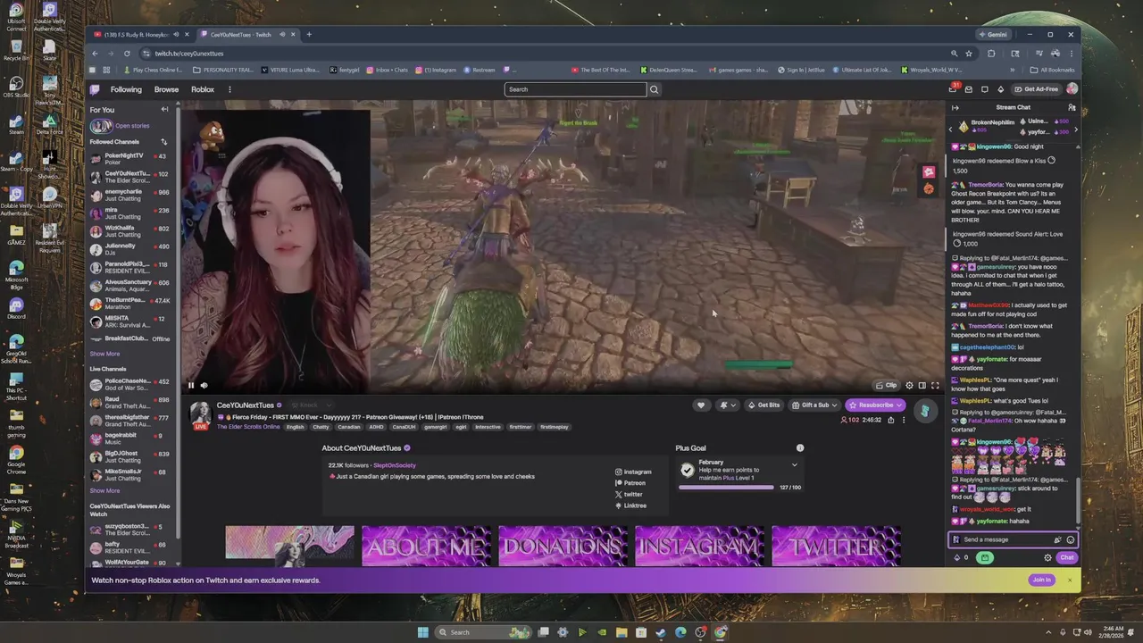Open the streamer's Linktree link
Screen dimensions: 1143x643
[x=630, y=505]
